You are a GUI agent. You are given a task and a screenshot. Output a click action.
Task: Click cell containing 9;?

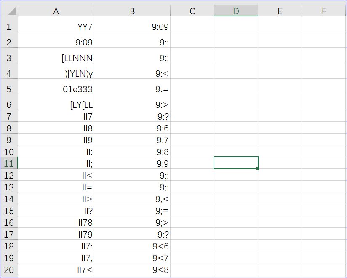[132, 234]
